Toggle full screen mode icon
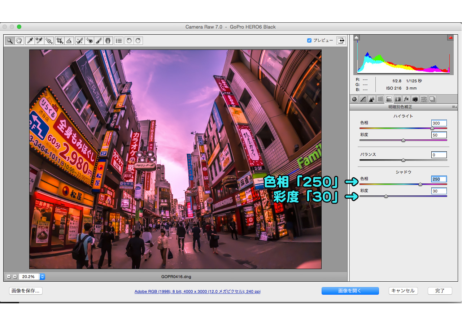The width and height of the screenshot is (462, 325). pos(341,40)
